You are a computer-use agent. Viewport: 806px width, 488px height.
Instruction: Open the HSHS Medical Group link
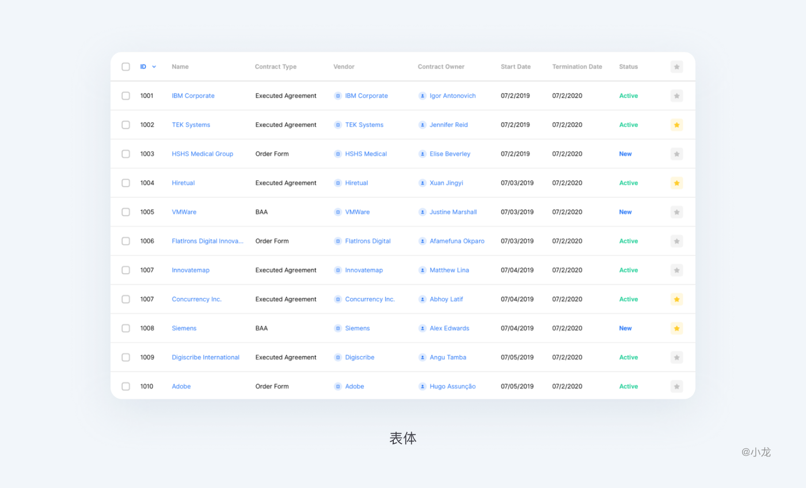(203, 154)
